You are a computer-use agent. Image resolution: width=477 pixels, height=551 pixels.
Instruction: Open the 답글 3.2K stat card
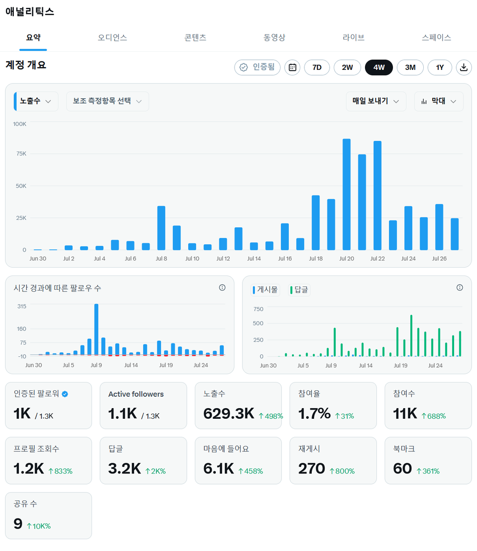point(143,461)
